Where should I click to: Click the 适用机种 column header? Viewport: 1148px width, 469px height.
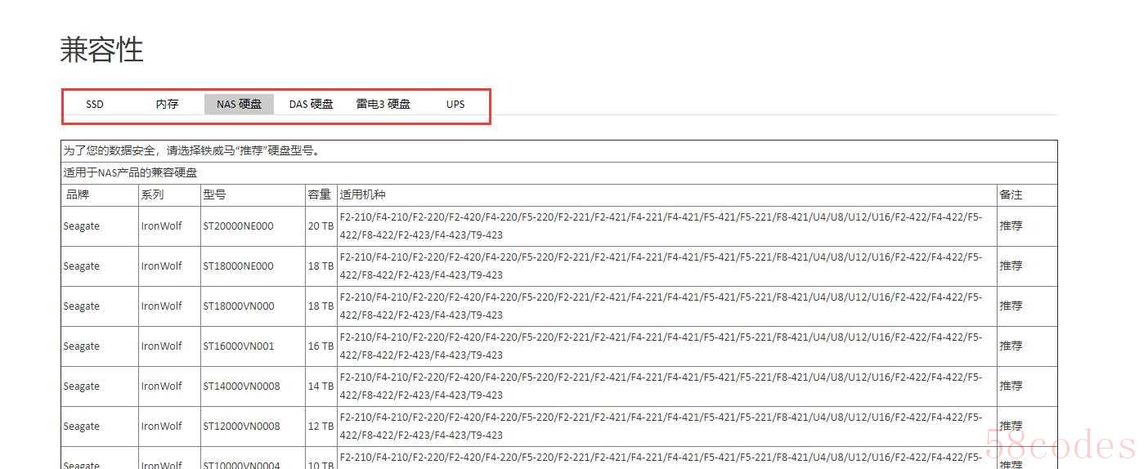362,194
